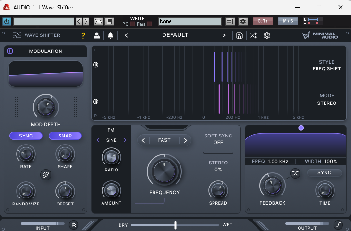Open the STYLE Freq Shift selector
The width and height of the screenshot is (351, 231).
coord(326,65)
